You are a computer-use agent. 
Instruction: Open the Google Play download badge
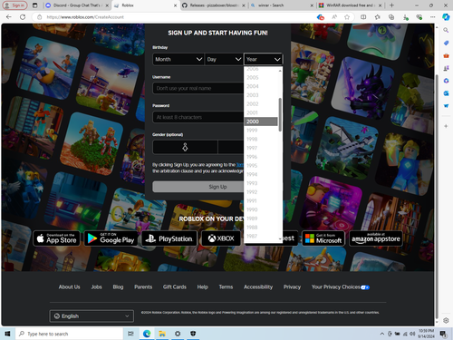point(111,238)
